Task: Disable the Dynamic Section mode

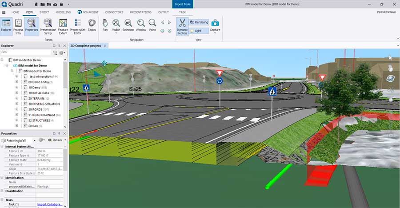Action: (182, 26)
